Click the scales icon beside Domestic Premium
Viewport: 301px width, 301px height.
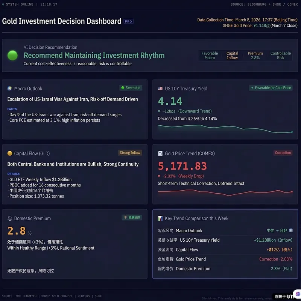click(x=10, y=218)
